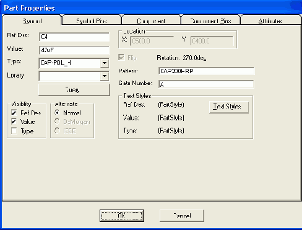The height and width of the screenshot is (230, 302).
Task: Open the Text Styles button
Action: click(x=229, y=107)
